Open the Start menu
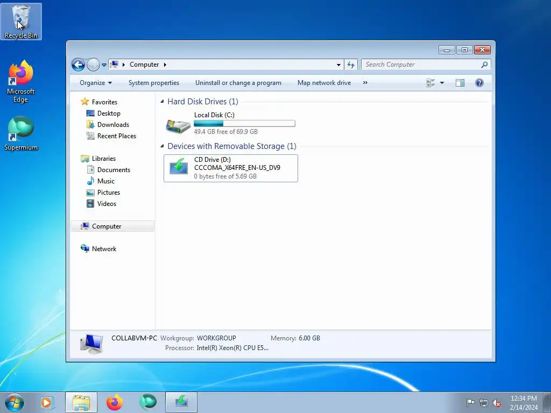Image resolution: width=551 pixels, height=413 pixels. [15, 402]
